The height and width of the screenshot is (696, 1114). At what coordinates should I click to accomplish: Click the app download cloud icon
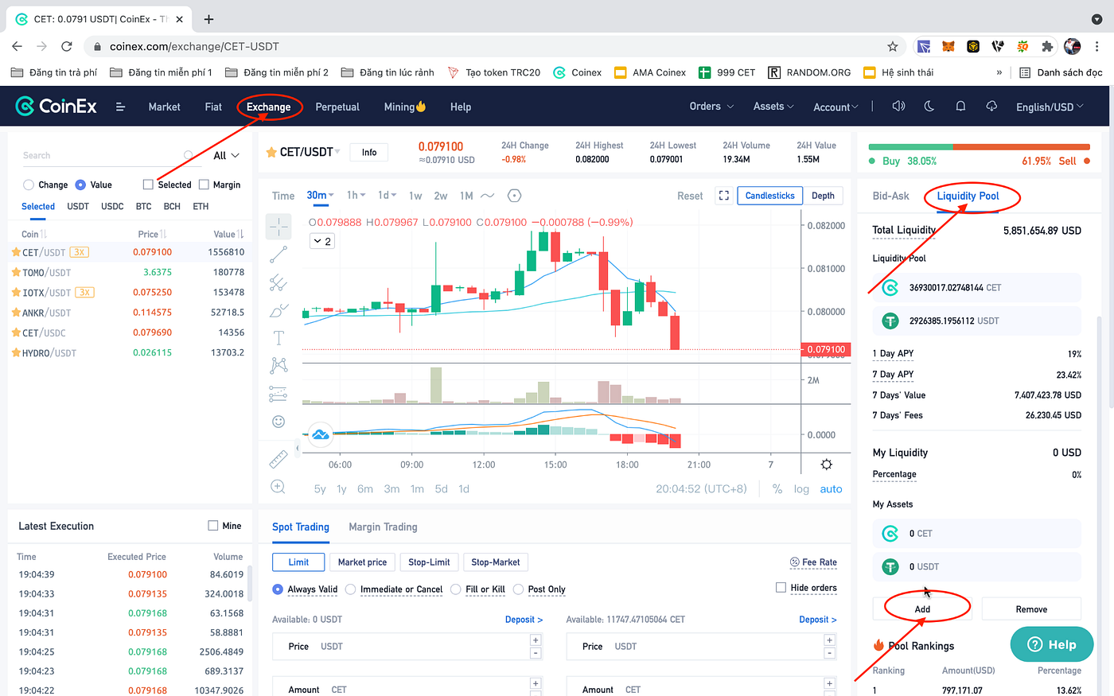click(991, 107)
